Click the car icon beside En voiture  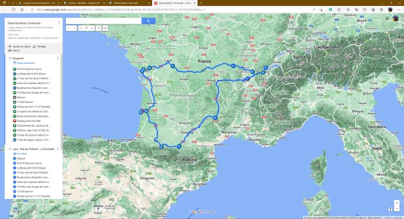(x=14, y=154)
